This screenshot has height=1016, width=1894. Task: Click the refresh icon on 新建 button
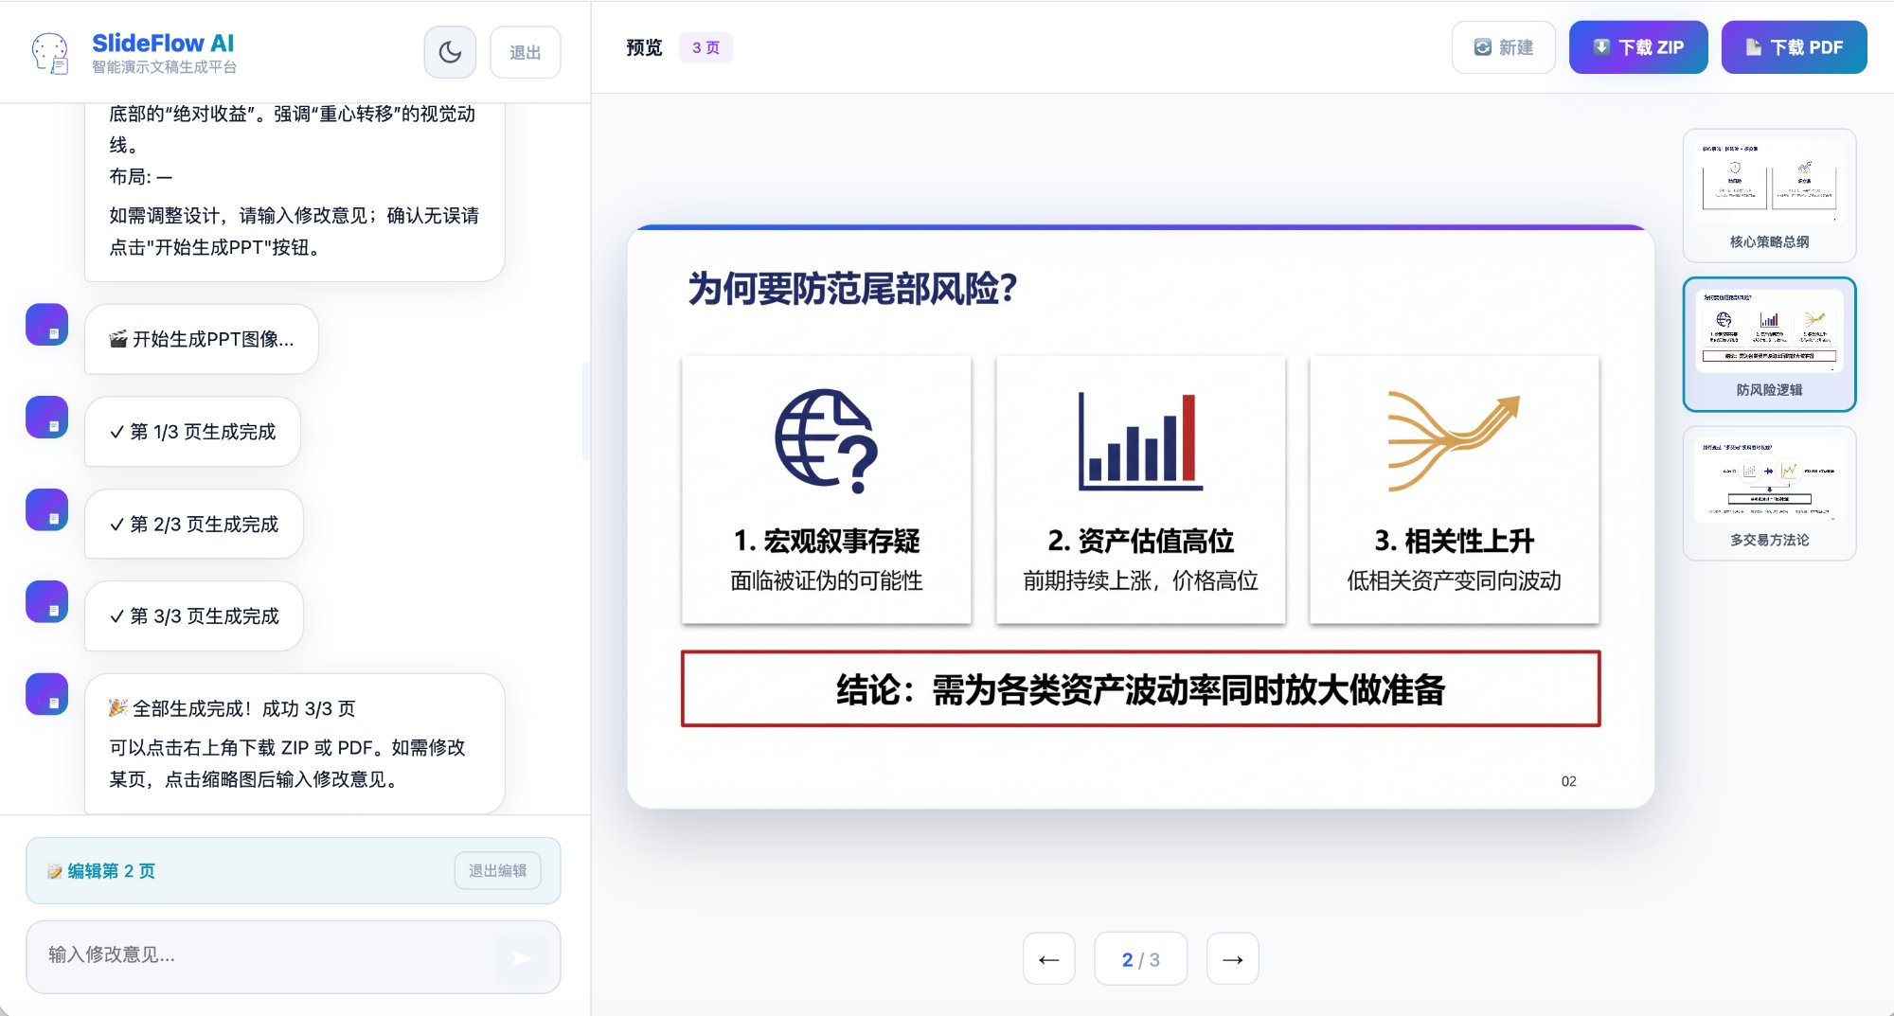click(1482, 46)
